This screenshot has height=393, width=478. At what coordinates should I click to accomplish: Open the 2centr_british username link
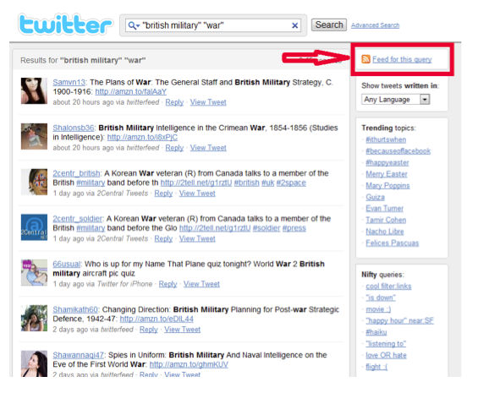click(76, 173)
